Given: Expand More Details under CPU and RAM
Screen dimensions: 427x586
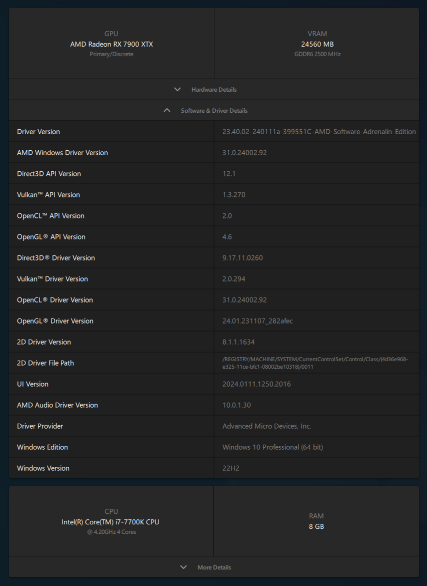Looking at the screenshot, I should pos(213,567).
